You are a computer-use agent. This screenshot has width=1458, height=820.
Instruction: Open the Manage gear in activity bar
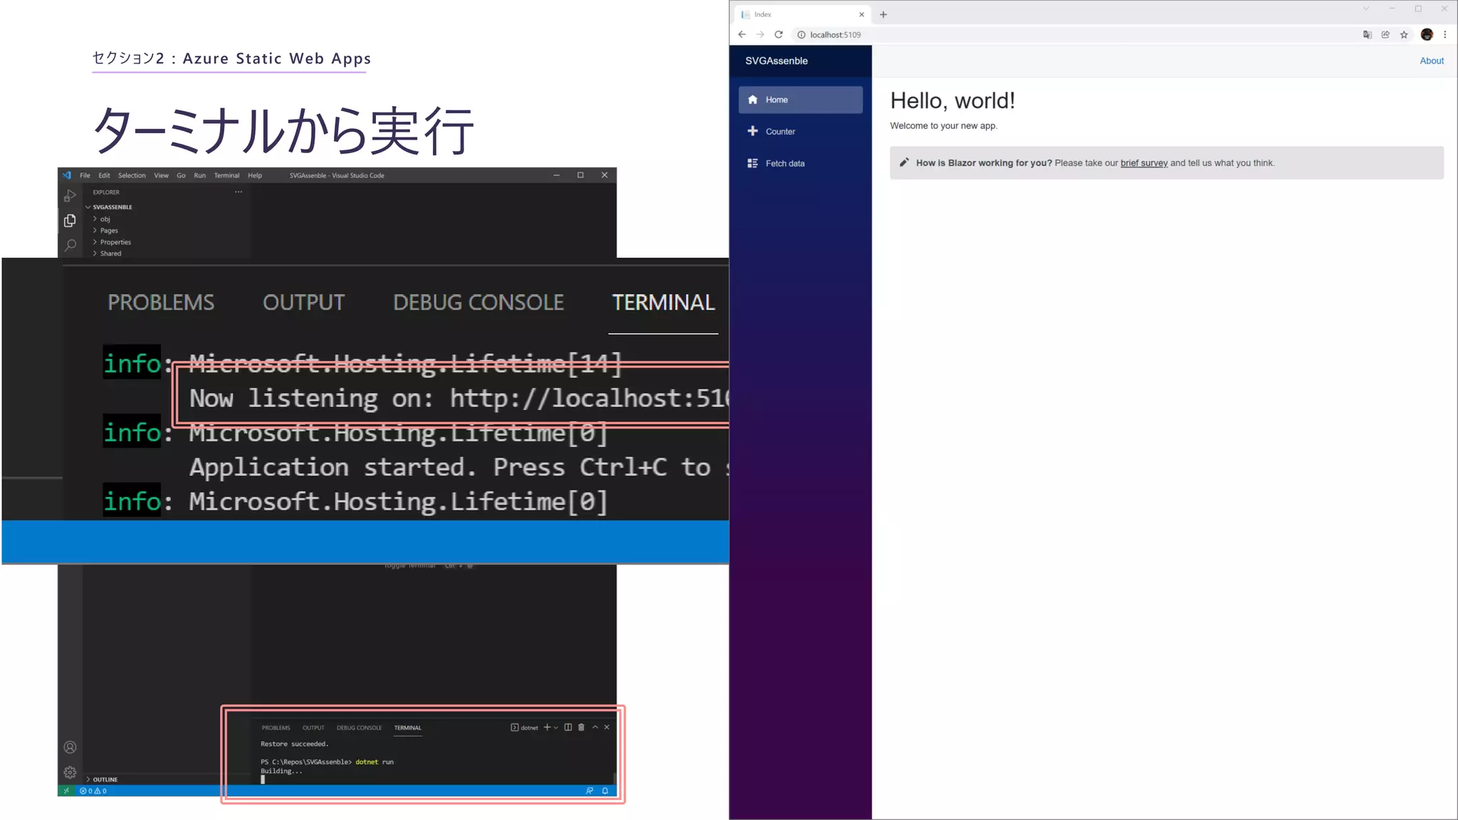(x=70, y=772)
